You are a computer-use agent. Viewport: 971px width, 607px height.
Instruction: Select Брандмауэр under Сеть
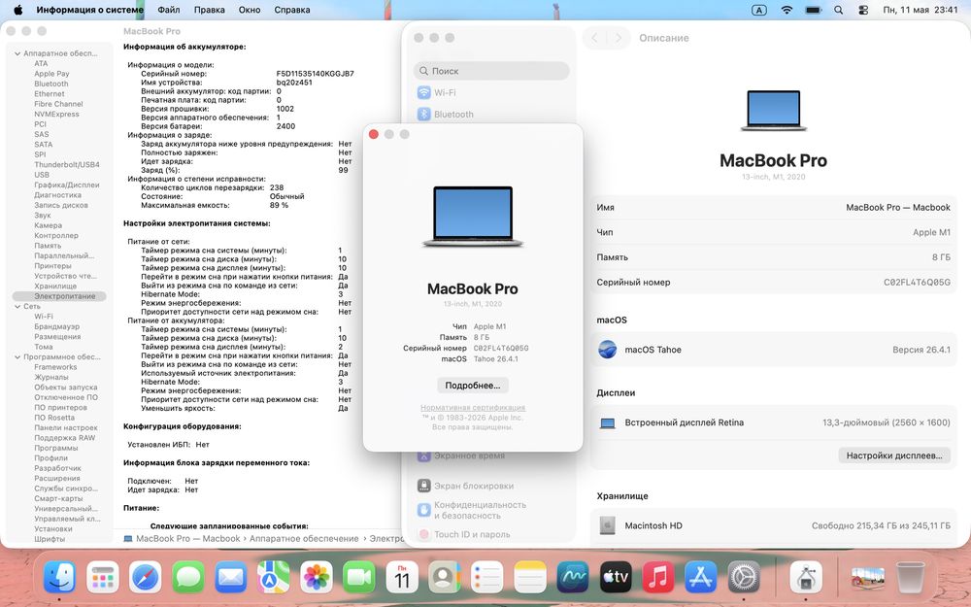57,326
